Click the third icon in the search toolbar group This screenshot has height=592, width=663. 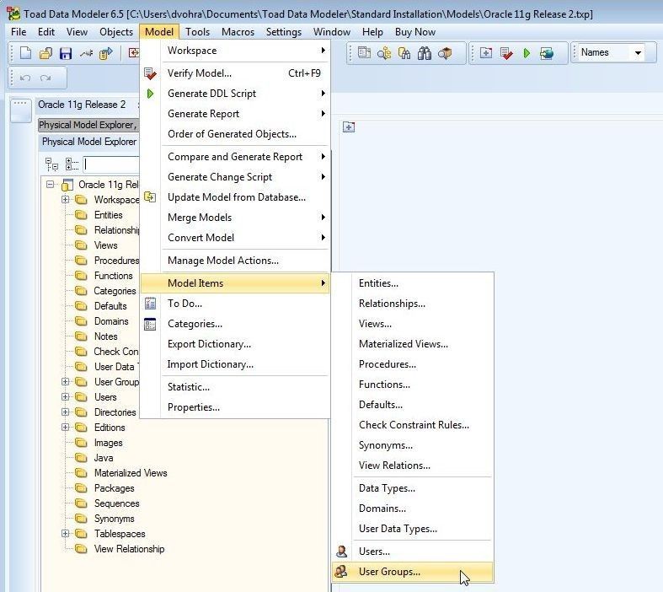404,53
